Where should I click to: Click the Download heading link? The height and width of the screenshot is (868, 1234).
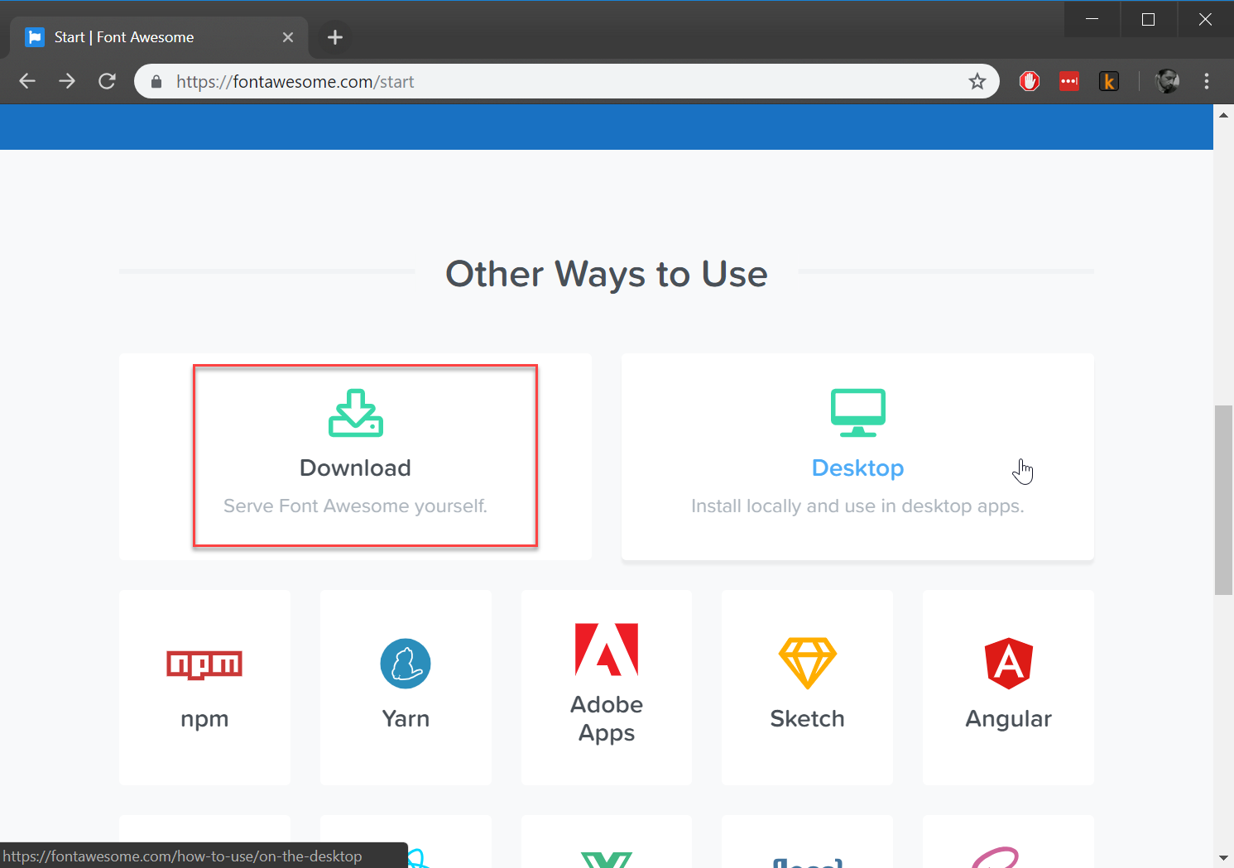[x=356, y=468]
